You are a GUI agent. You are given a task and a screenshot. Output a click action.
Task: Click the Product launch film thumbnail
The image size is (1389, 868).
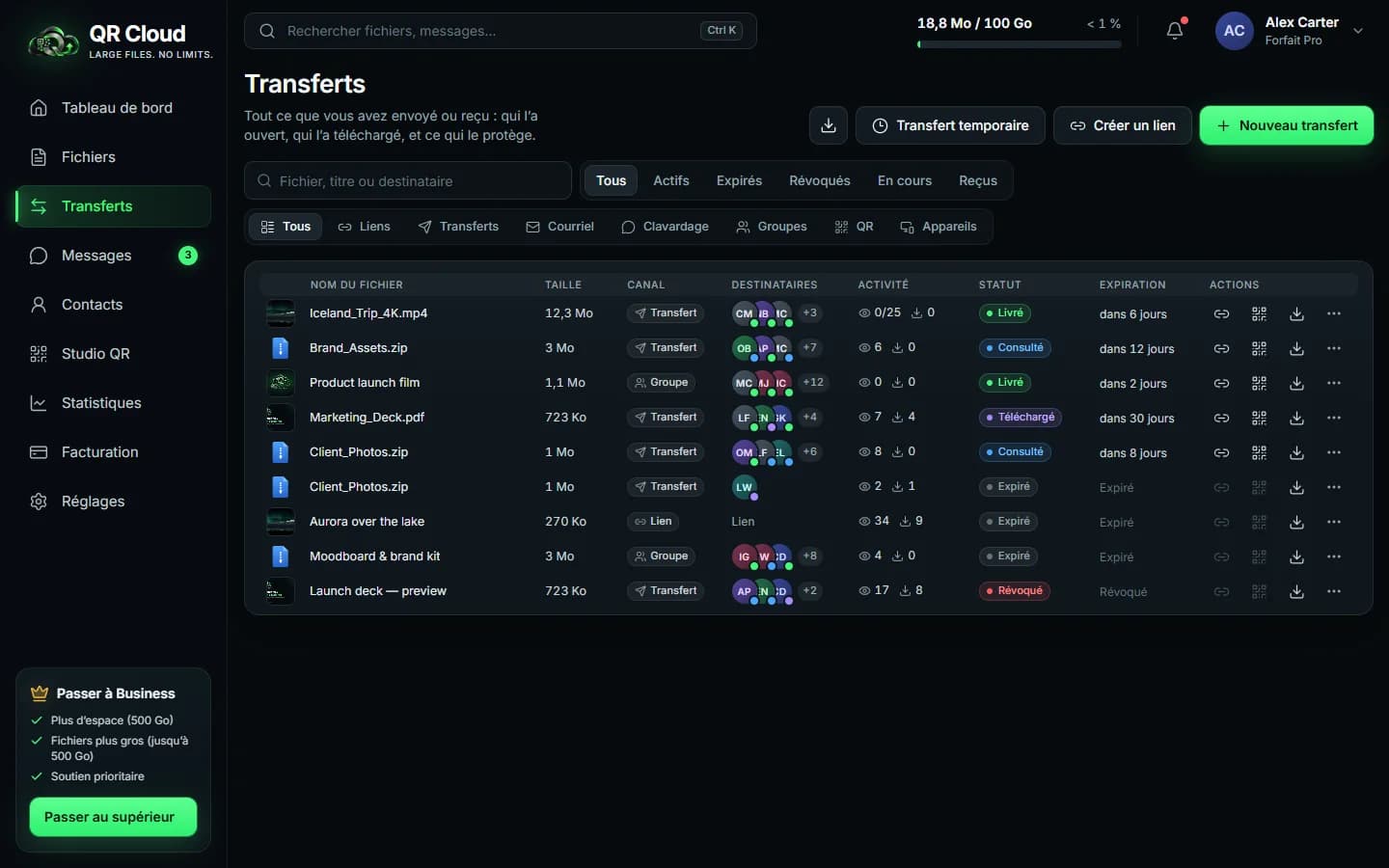coord(280,383)
